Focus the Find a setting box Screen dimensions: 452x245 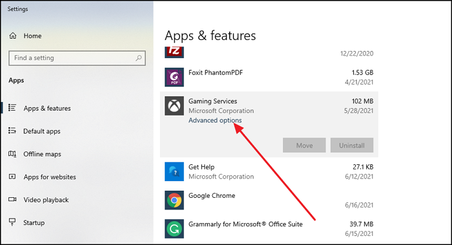(x=77, y=58)
